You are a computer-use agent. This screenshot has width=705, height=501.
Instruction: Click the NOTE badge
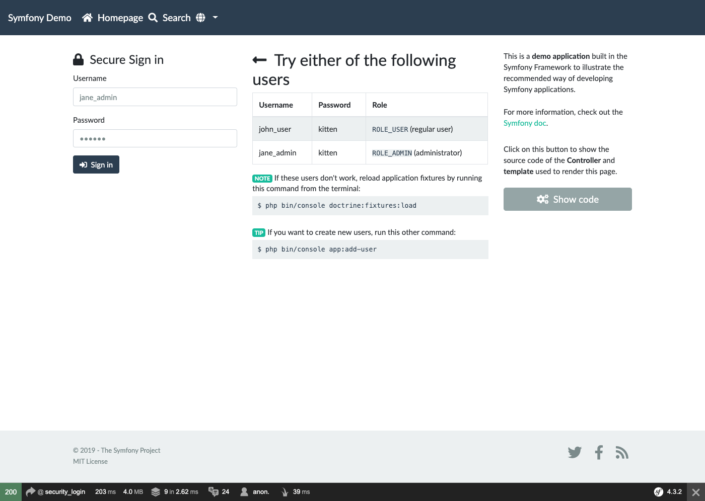(x=262, y=178)
